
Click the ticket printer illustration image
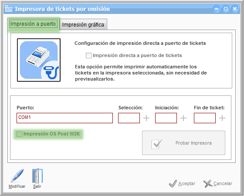[x=39, y=60]
